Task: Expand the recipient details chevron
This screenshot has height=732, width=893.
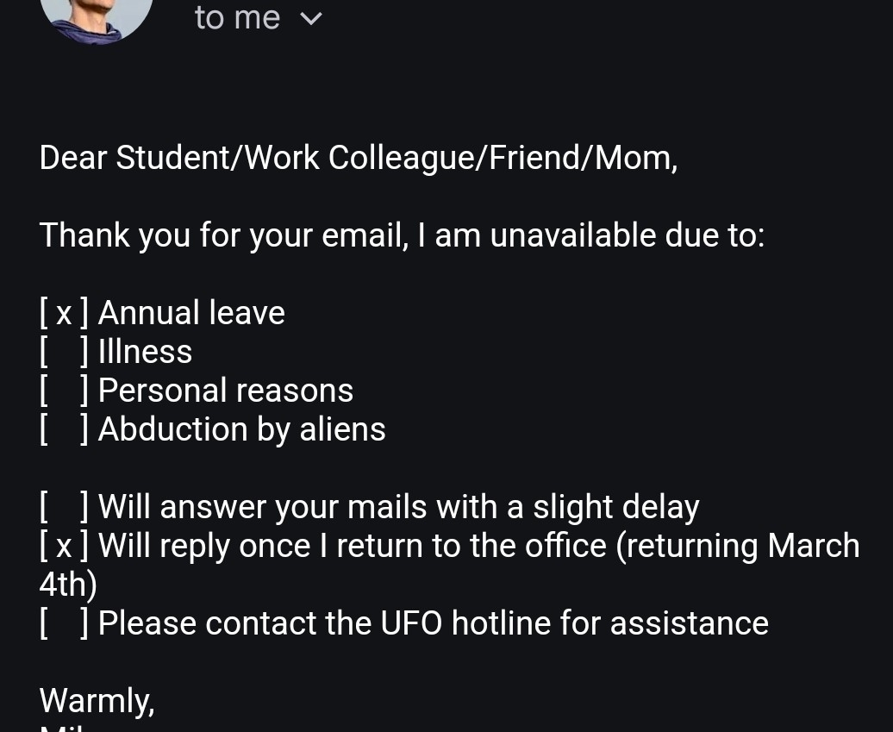Action: (310, 18)
